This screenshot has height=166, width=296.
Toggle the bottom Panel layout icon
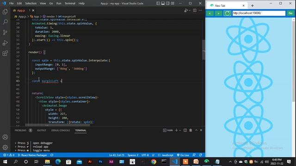[x=163, y=3]
